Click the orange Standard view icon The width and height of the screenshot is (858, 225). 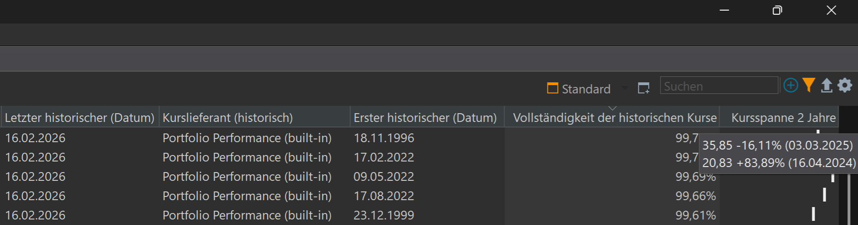click(x=552, y=88)
